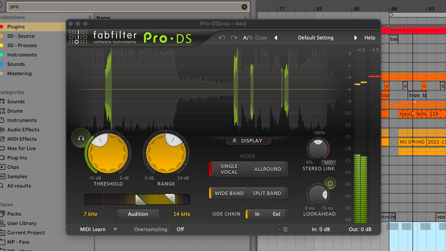Open User Library under Places
This screenshot has width=446, height=251.
tap(22, 223)
